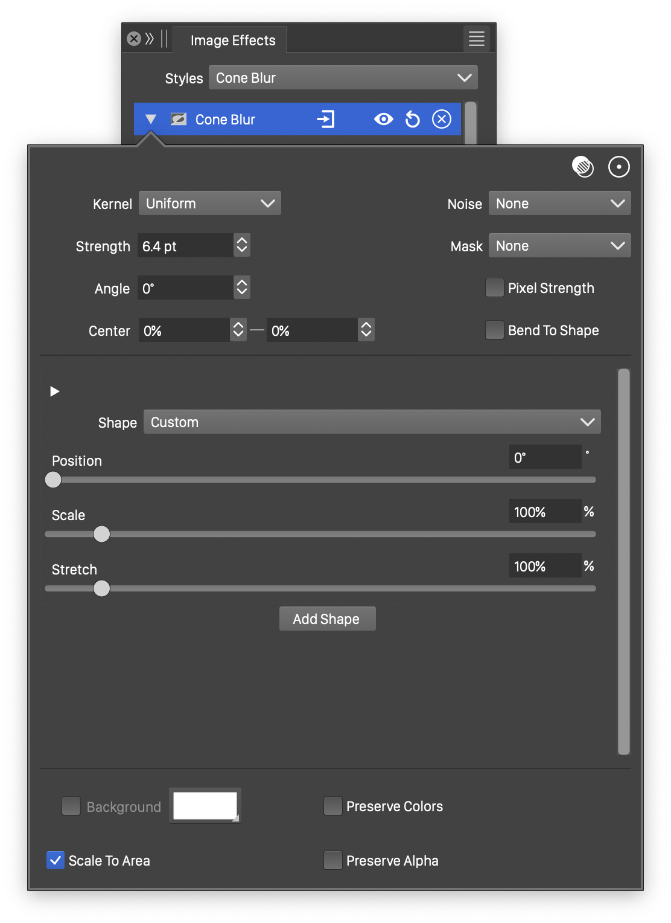Viewport: 671px width, 923px height.
Task: Select the Image Effects tab
Action: coord(232,40)
